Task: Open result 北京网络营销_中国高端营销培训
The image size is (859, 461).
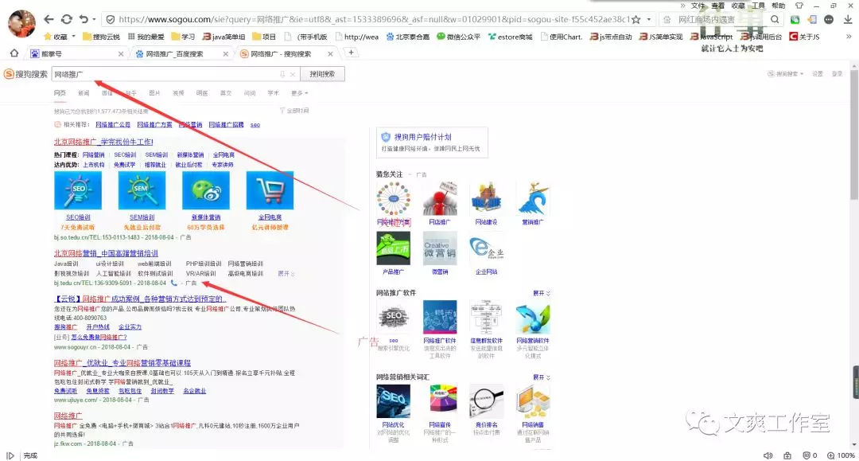Action: 106,253
